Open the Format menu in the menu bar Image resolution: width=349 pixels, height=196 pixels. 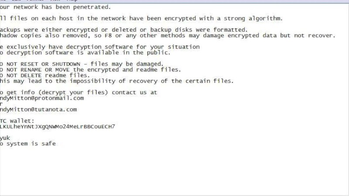point(35,0)
